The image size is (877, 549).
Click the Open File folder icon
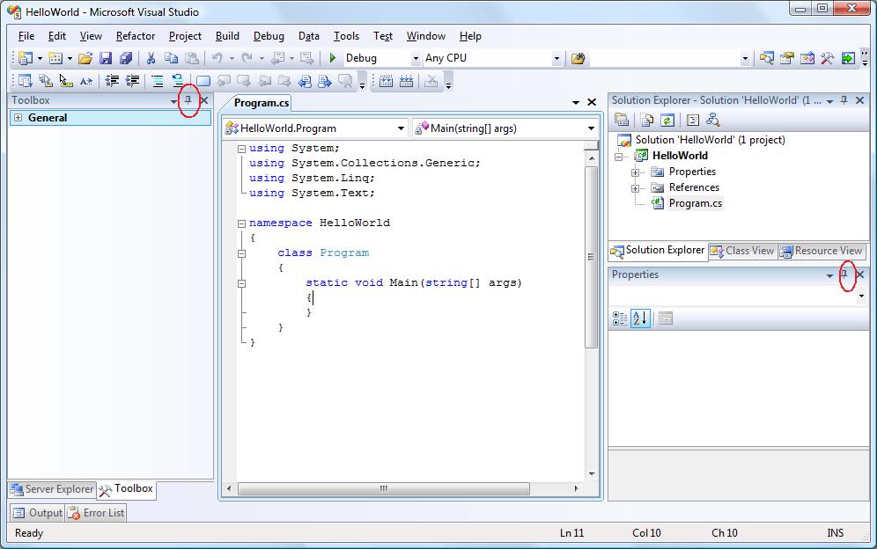85,58
